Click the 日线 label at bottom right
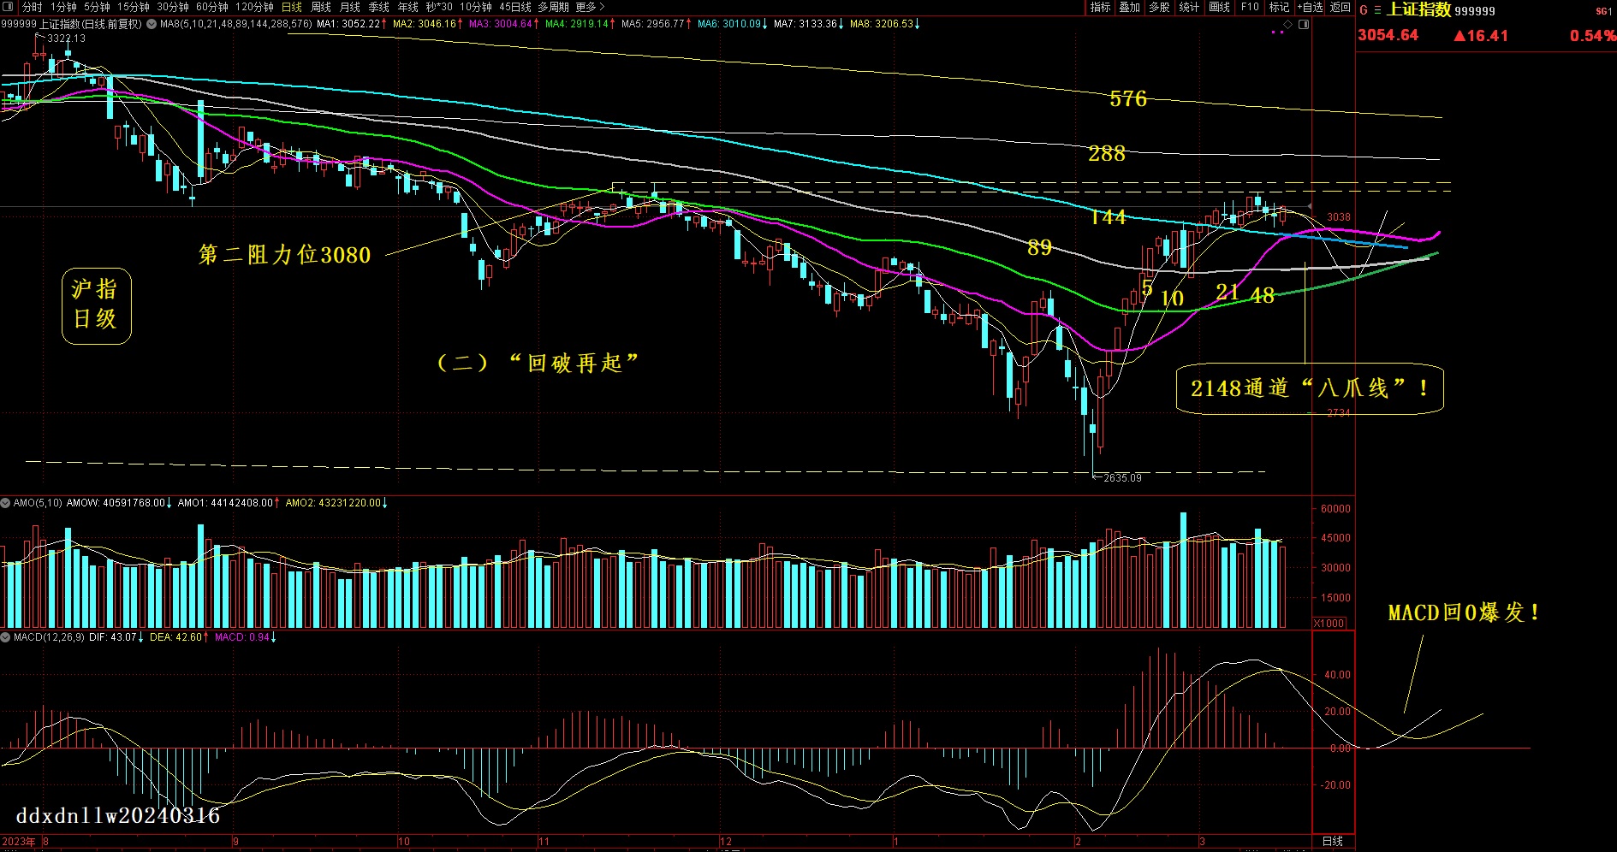Viewport: 1617px width, 852px height. (1333, 842)
